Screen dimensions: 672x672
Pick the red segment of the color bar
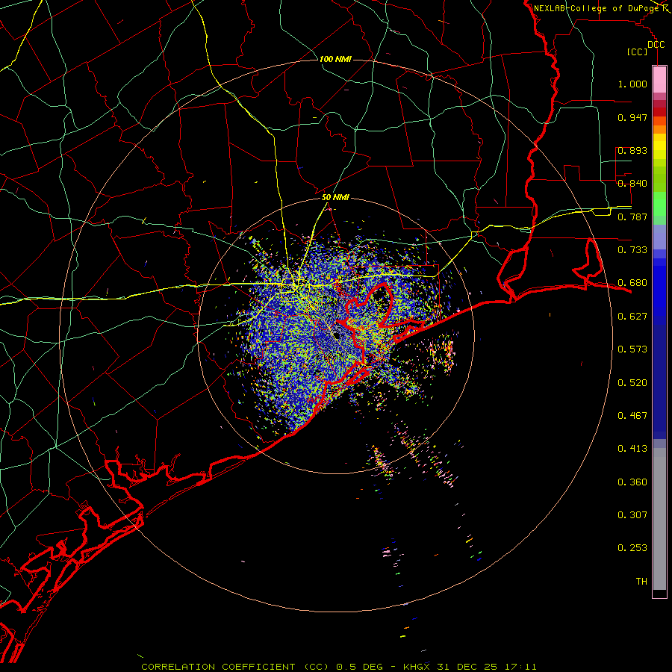[659, 112]
